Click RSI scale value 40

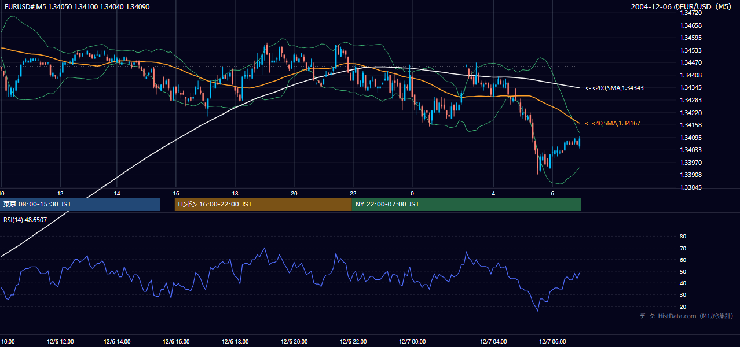click(x=683, y=283)
